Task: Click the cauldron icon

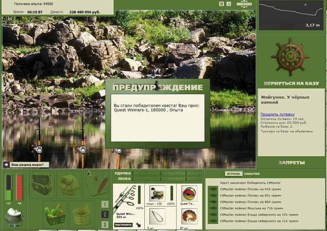Action: click(x=14, y=217)
